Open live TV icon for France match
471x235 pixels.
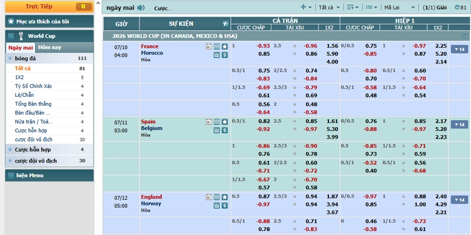[x=209, y=46]
